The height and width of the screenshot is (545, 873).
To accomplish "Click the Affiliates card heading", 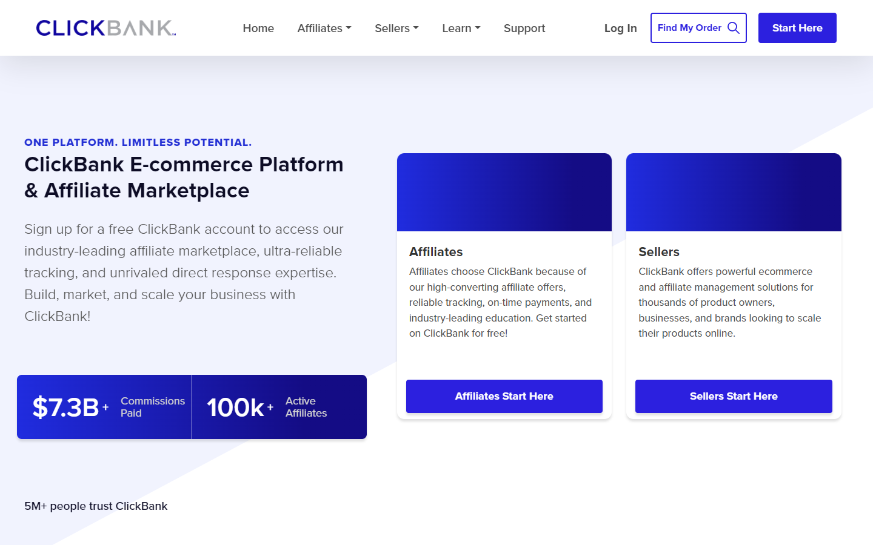I will (436, 252).
